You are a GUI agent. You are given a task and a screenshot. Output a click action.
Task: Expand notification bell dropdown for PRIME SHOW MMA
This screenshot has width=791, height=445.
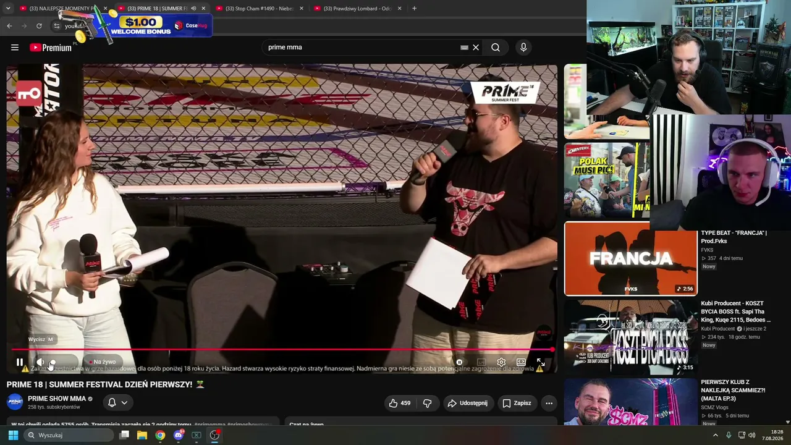(117, 402)
